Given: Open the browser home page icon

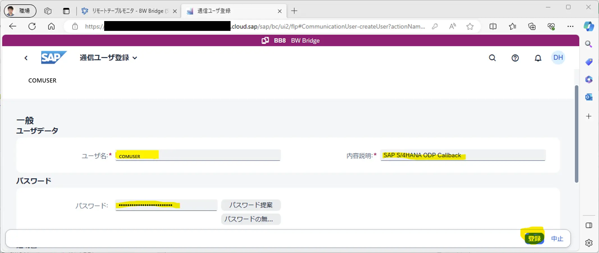Looking at the screenshot, I should [51, 26].
